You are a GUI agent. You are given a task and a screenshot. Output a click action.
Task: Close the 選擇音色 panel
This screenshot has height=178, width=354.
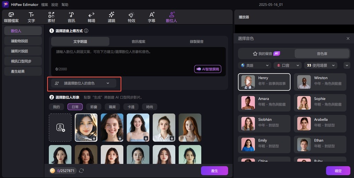[348, 38]
